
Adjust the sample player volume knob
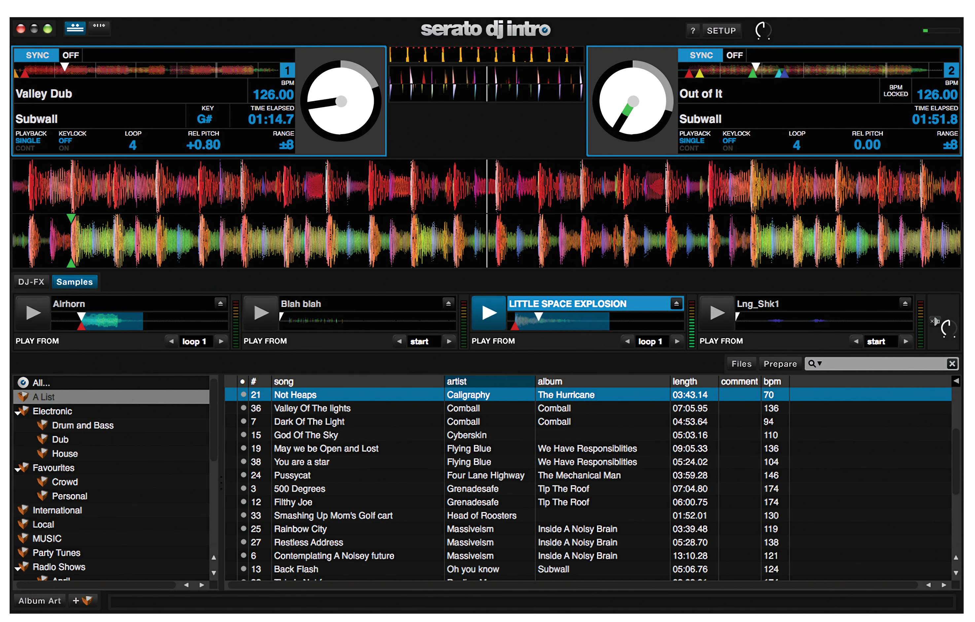(949, 328)
